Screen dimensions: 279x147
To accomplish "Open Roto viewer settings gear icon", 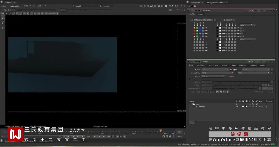I will 3,13.
